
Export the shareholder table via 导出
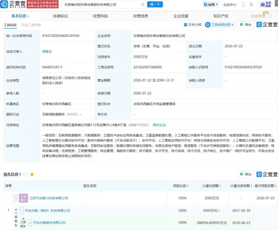click(x=246, y=174)
